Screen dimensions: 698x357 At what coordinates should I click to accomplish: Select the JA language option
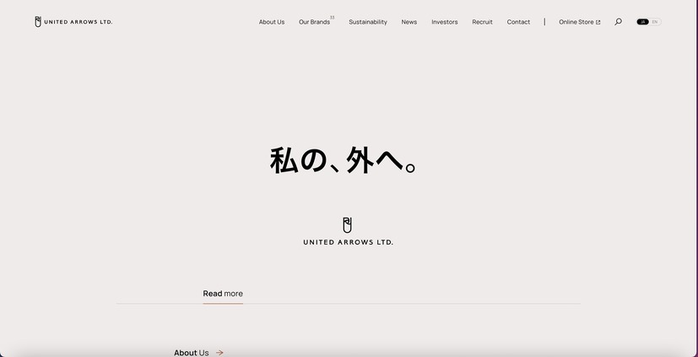642,22
